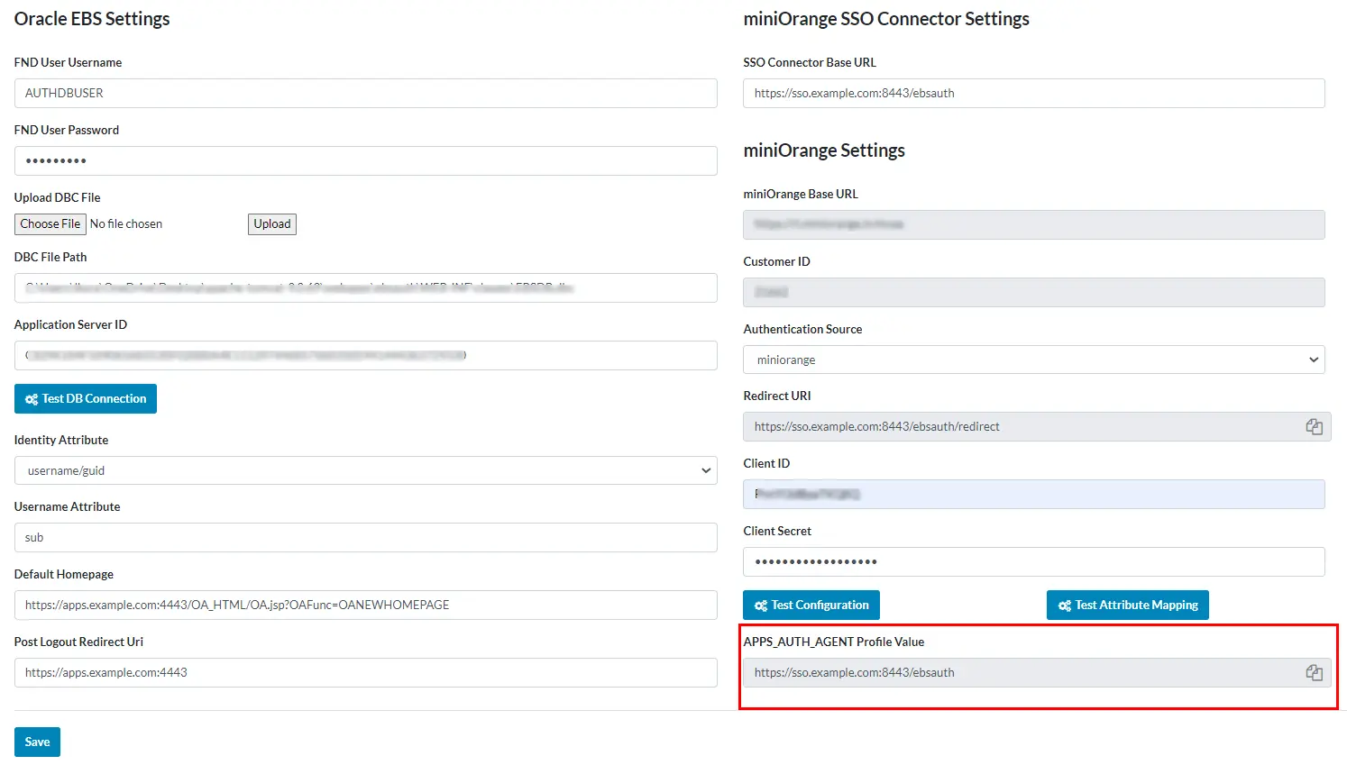
Task: Select the Default Homepage URL field
Action: [x=365, y=605]
